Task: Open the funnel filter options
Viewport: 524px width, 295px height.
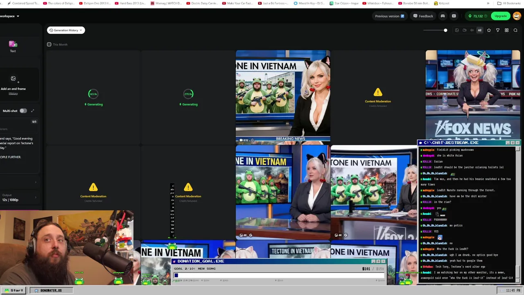Action: (x=498, y=30)
